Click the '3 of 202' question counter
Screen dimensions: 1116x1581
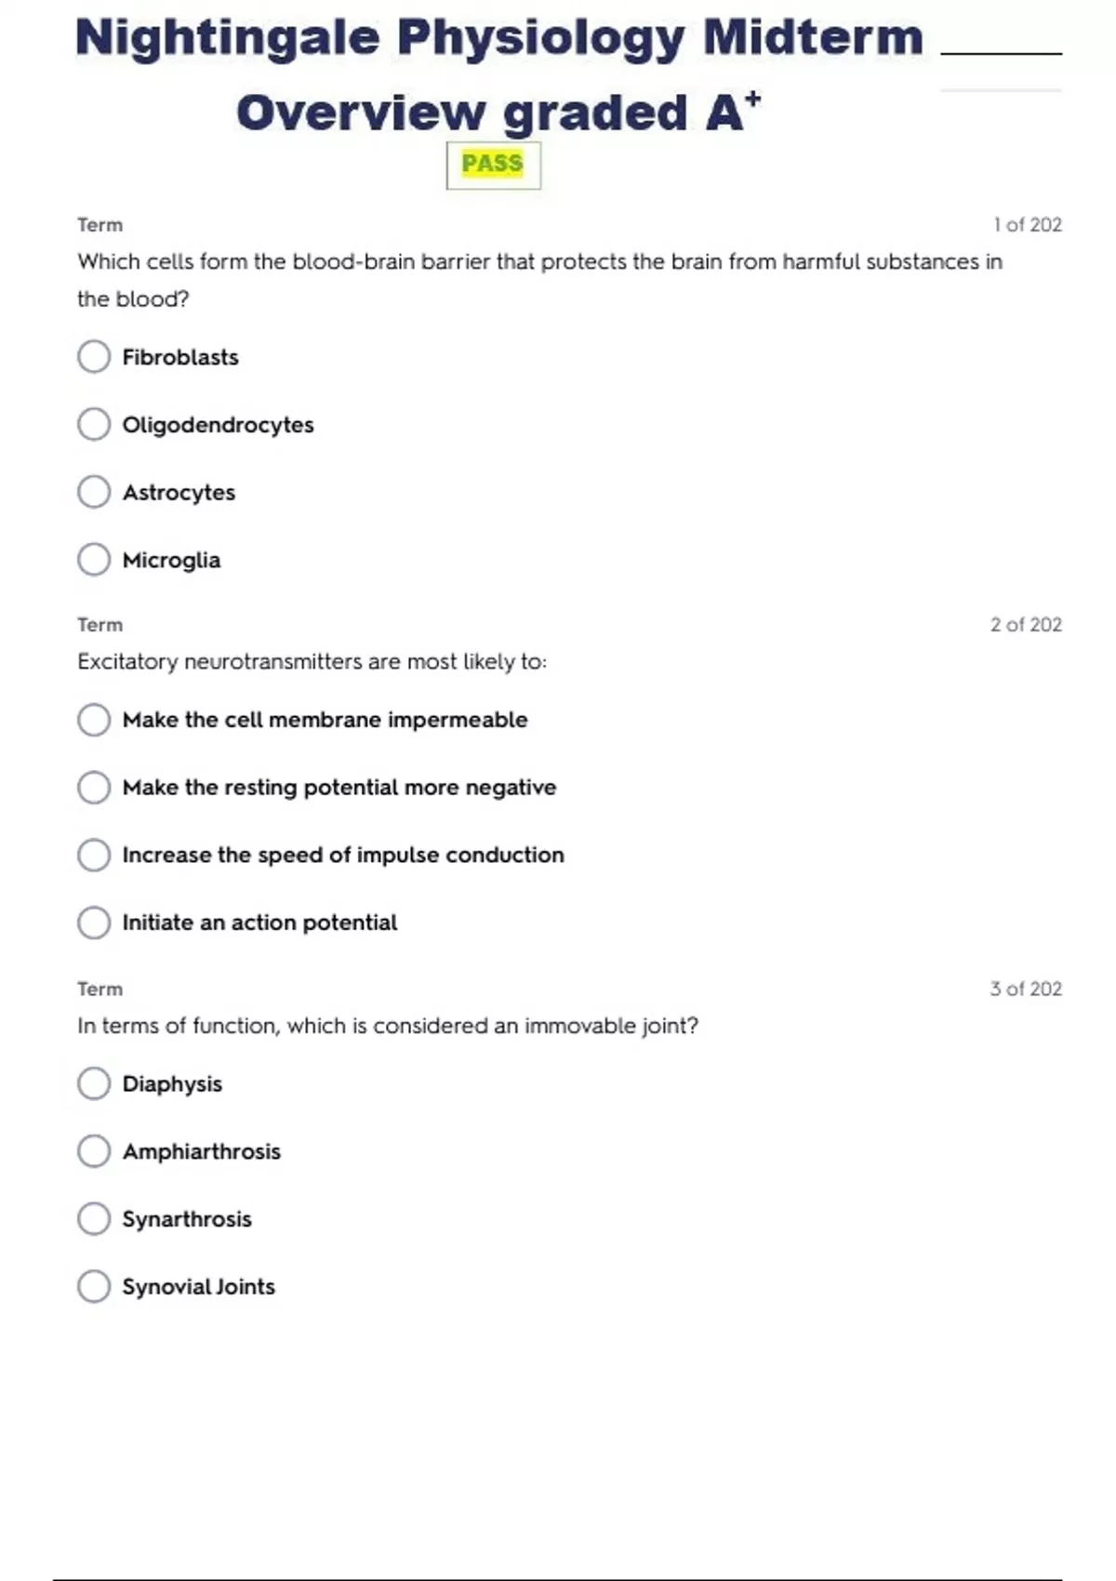pos(1026,989)
